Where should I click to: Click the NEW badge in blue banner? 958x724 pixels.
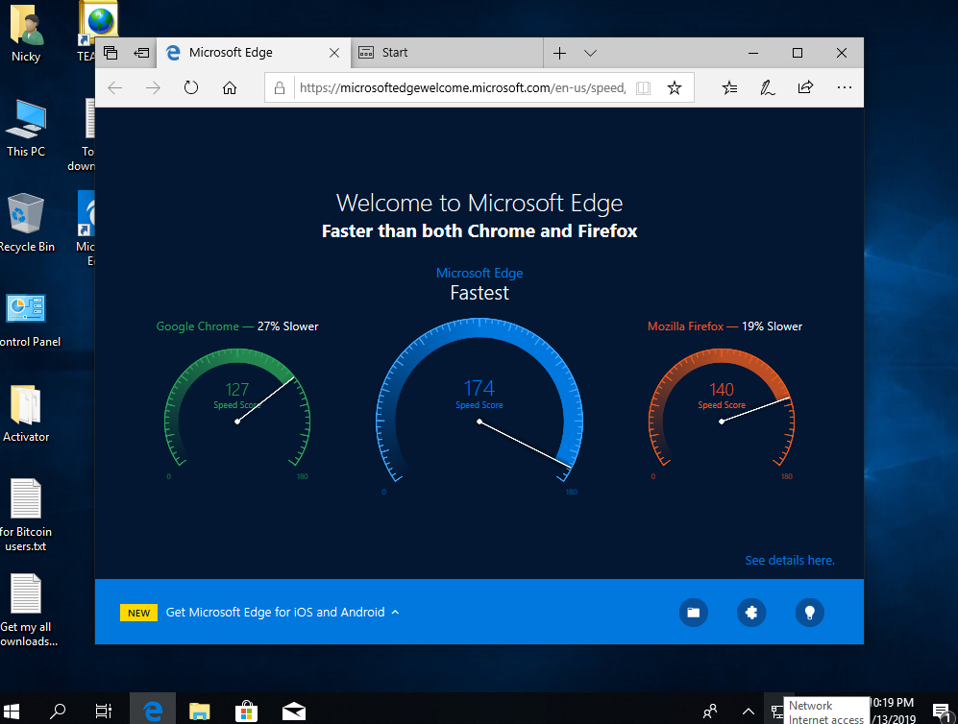click(138, 613)
